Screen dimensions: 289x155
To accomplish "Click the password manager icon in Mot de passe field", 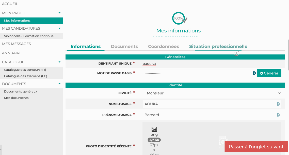I will coord(254,73).
